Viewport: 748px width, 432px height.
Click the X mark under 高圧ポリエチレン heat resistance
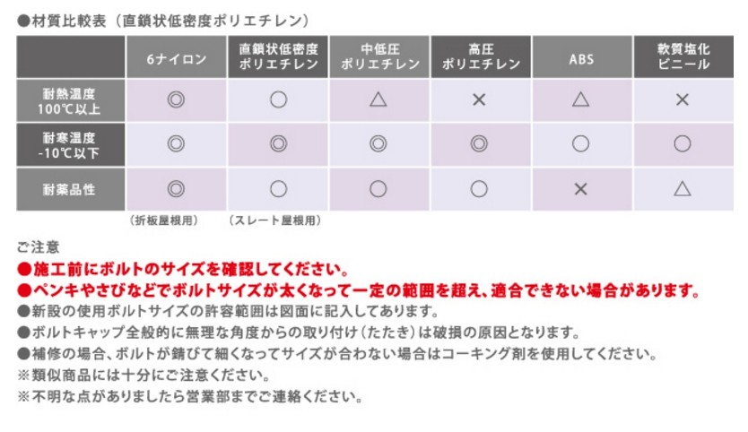[x=479, y=99]
